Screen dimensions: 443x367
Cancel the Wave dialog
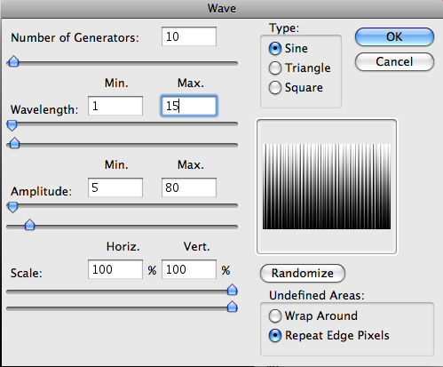(394, 61)
